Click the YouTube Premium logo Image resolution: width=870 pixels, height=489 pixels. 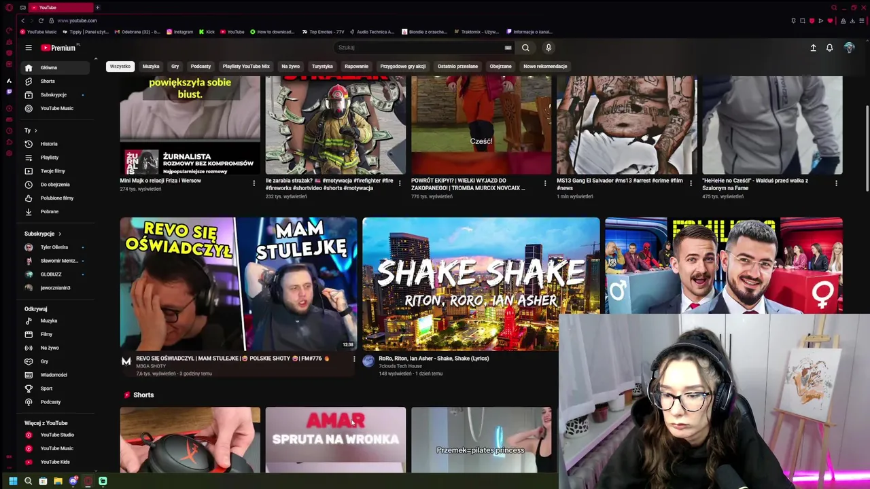coord(58,48)
